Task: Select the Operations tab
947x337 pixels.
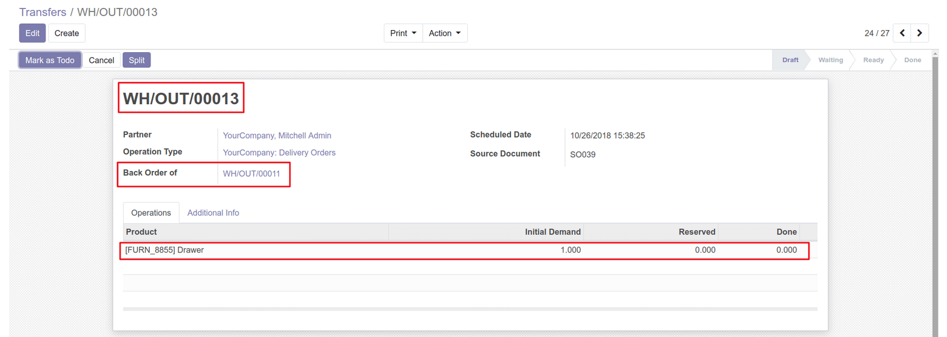Action: (x=151, y=213)
